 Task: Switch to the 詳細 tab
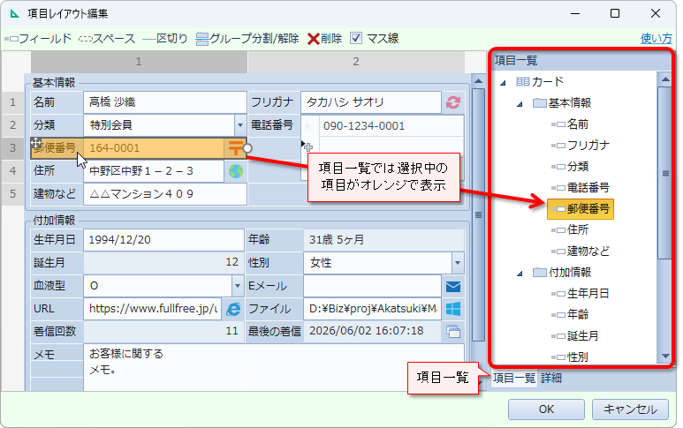click(551, 378)
